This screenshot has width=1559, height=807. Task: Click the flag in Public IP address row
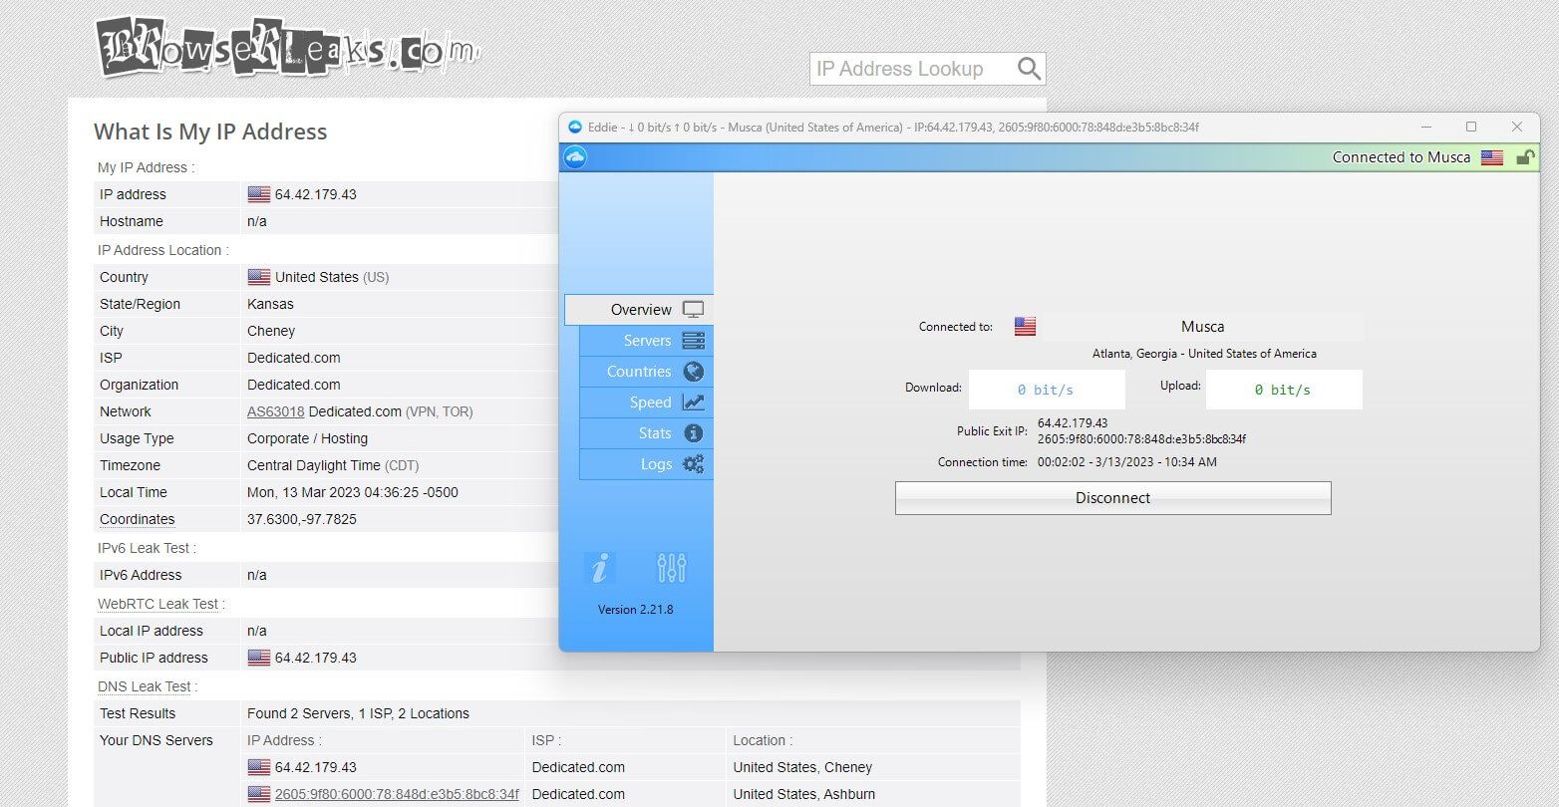pyautogui.click(x=259, y=658)
